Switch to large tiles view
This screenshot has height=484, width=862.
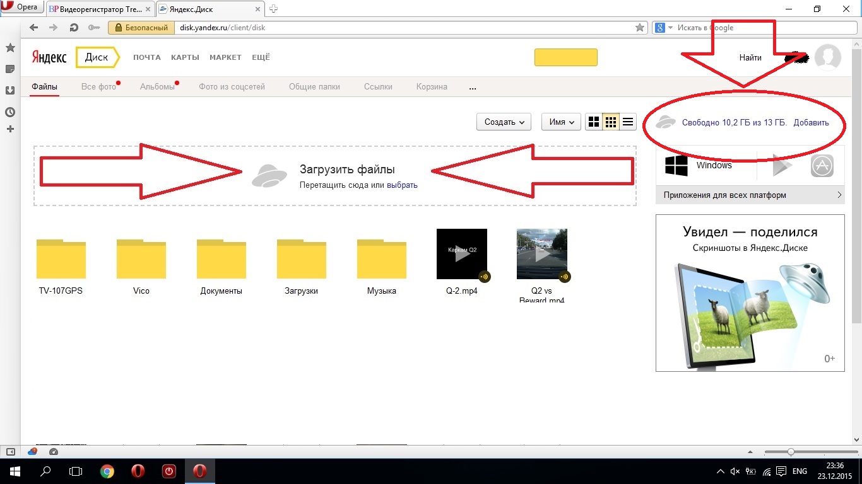click(593, 122)
